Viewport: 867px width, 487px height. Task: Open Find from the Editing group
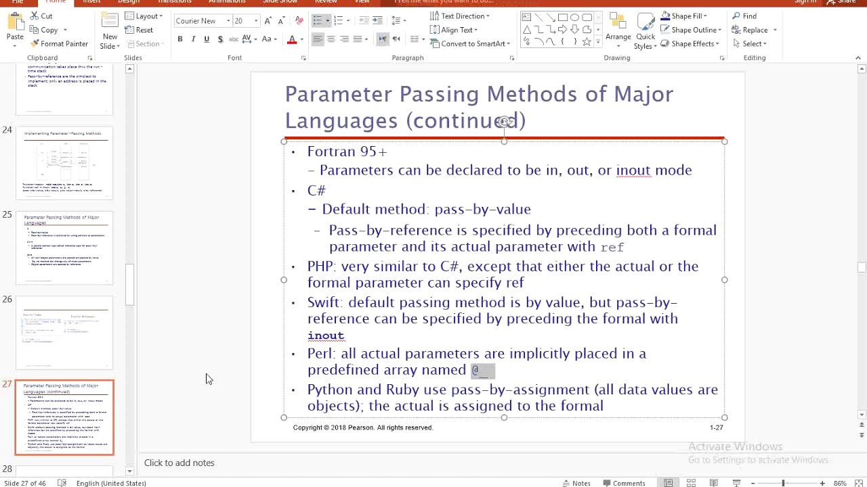(x=744, y=16)
